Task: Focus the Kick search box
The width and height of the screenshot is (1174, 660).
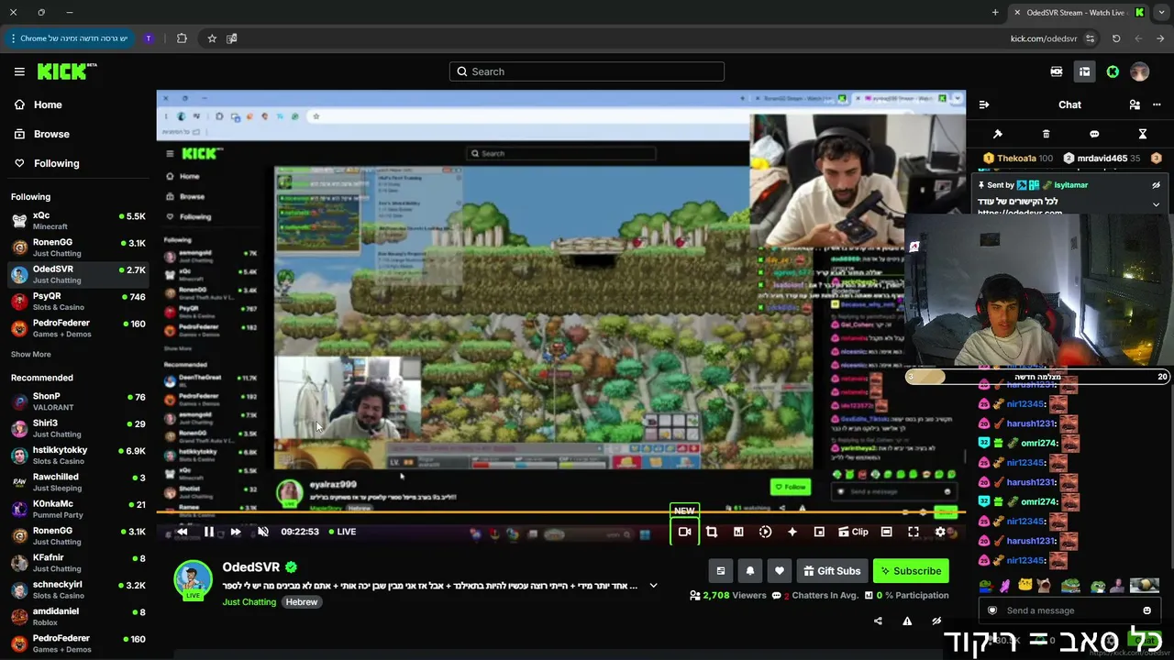Action: point(587,71)
